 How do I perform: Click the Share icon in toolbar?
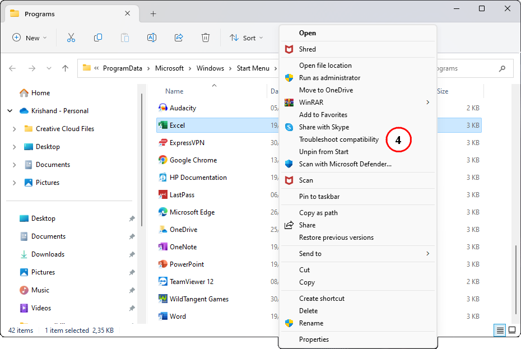click(179, 38)
